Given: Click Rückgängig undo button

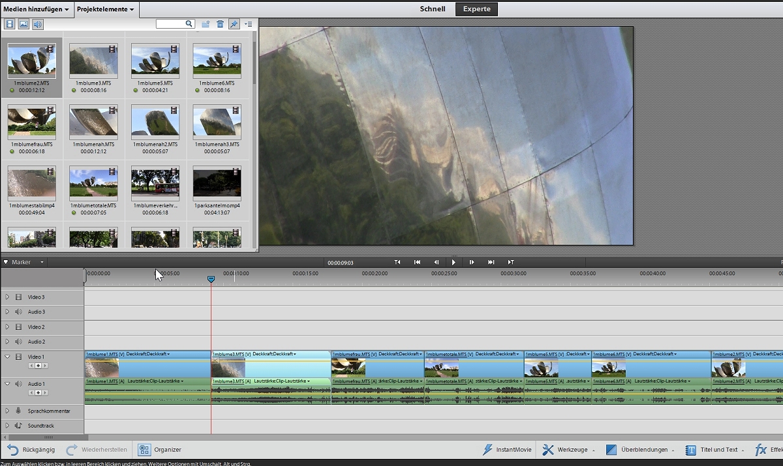Looking at the screenshot, I should pyautogui.click(x=31, y=450).
